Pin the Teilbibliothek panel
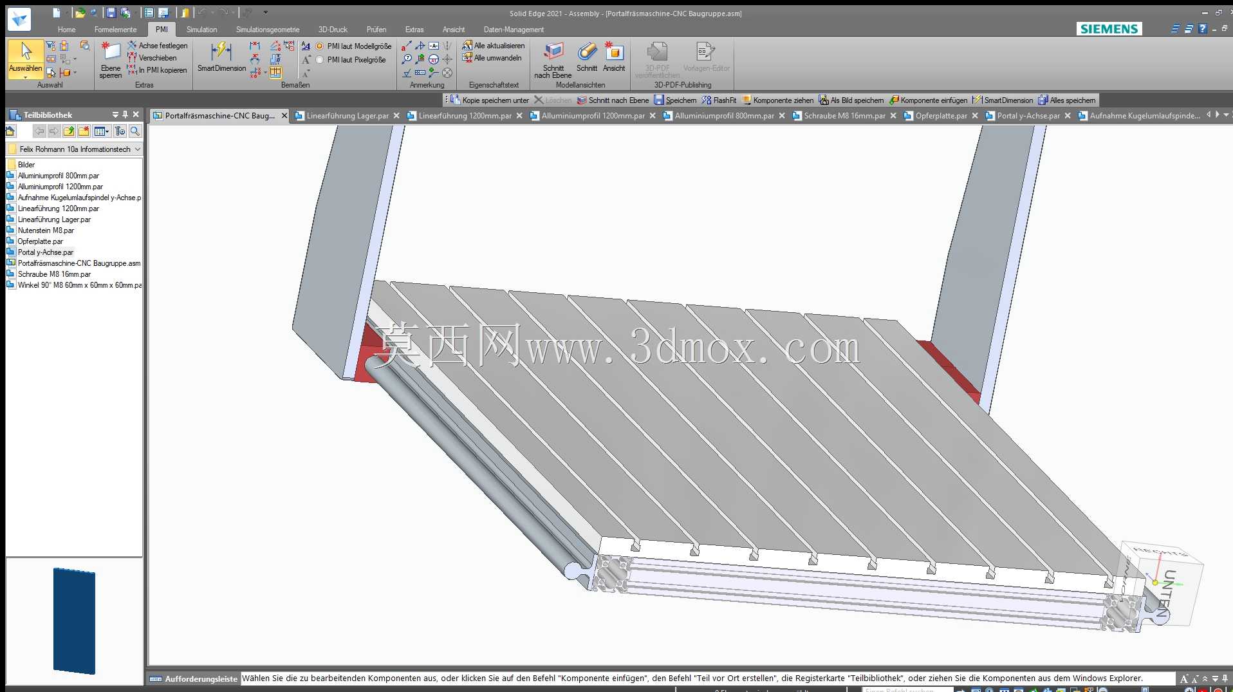Screen dimensions: 1233x692 click(125, 115)
